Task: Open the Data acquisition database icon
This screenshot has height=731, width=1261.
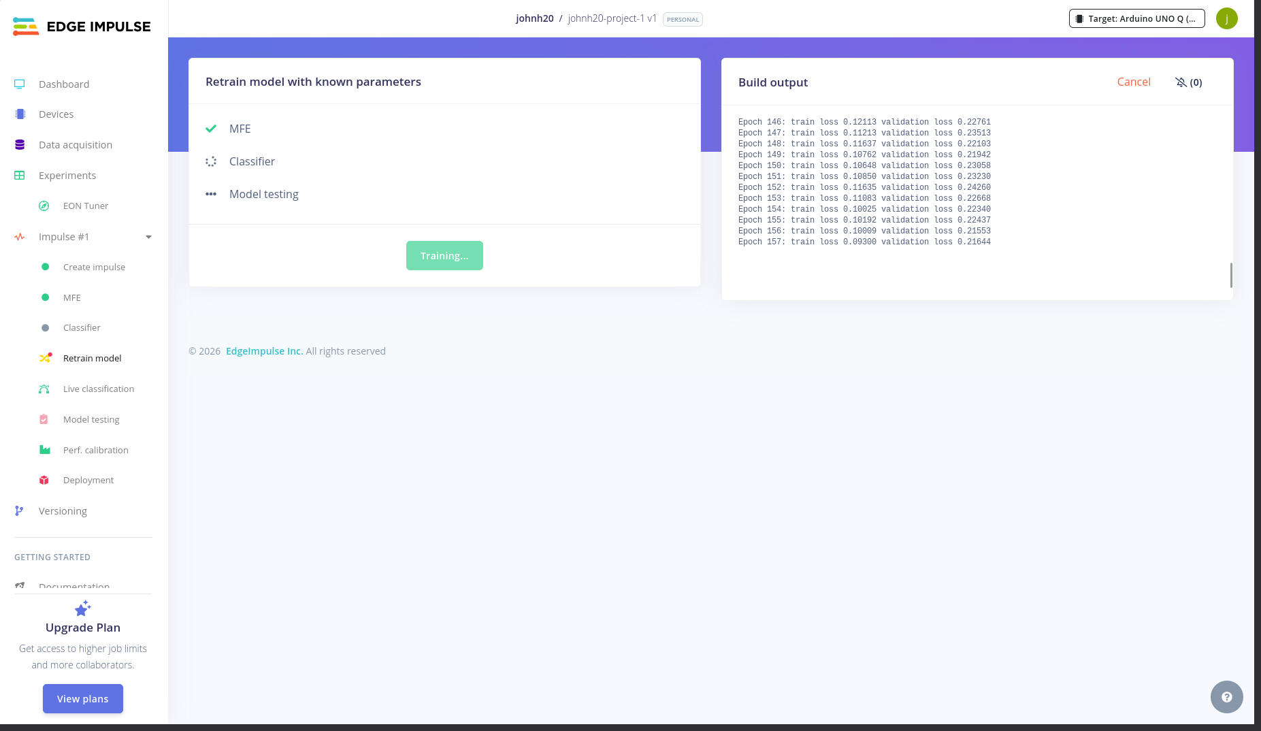Action: point(20,145)
